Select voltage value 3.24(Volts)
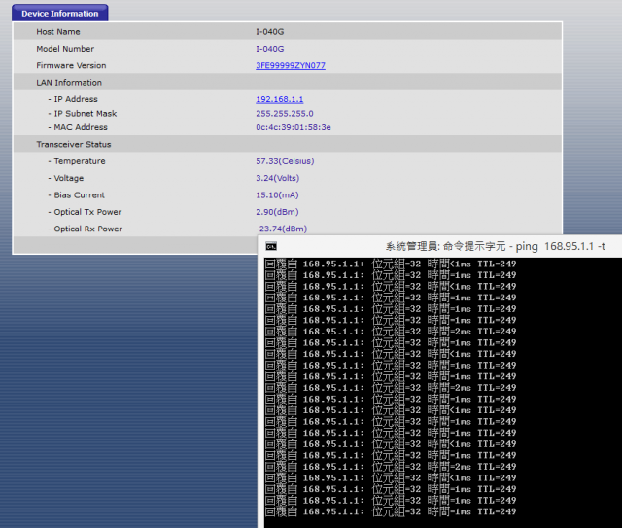 click(277, 178)
